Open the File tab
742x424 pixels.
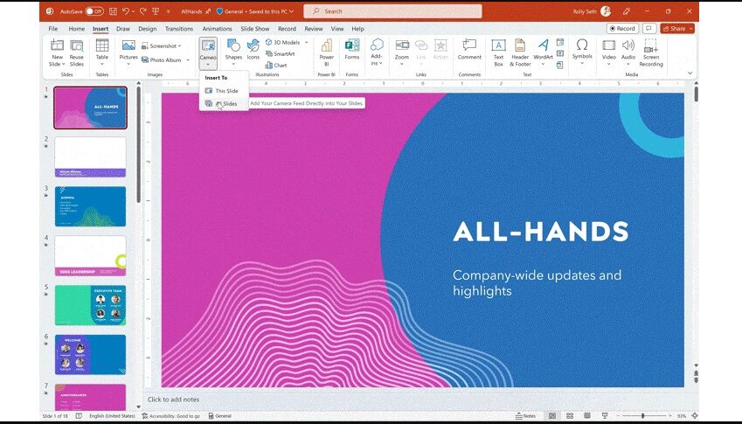point(53,29)
